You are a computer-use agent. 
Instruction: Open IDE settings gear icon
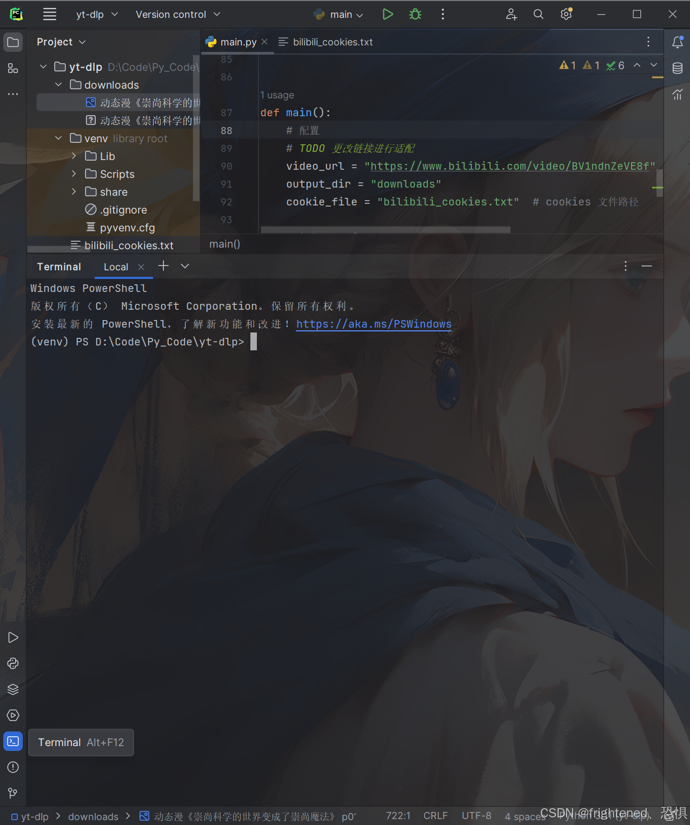tap(566, 15)
